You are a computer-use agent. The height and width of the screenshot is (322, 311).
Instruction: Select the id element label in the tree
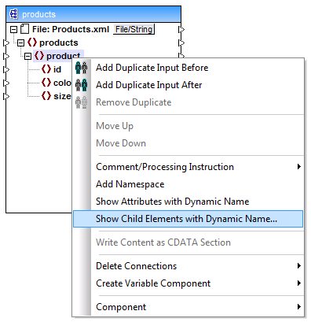57,69
